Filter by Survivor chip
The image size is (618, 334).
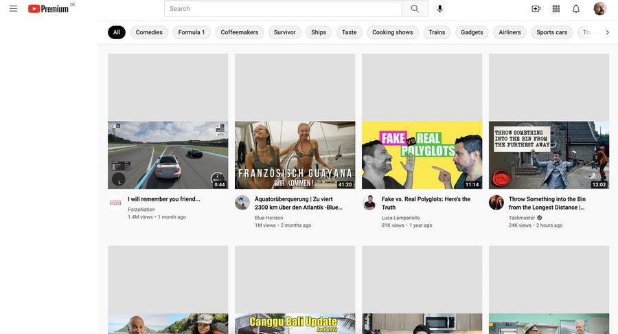284,32
